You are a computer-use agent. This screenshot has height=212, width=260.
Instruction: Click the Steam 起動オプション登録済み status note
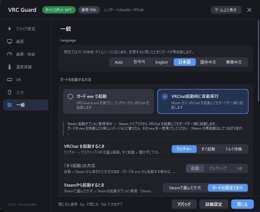click(x=155, y=128)
